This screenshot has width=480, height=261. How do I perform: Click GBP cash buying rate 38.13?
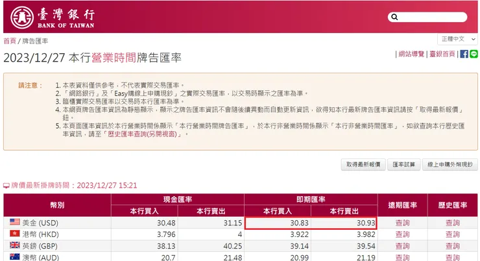click(x=166, y=246)
